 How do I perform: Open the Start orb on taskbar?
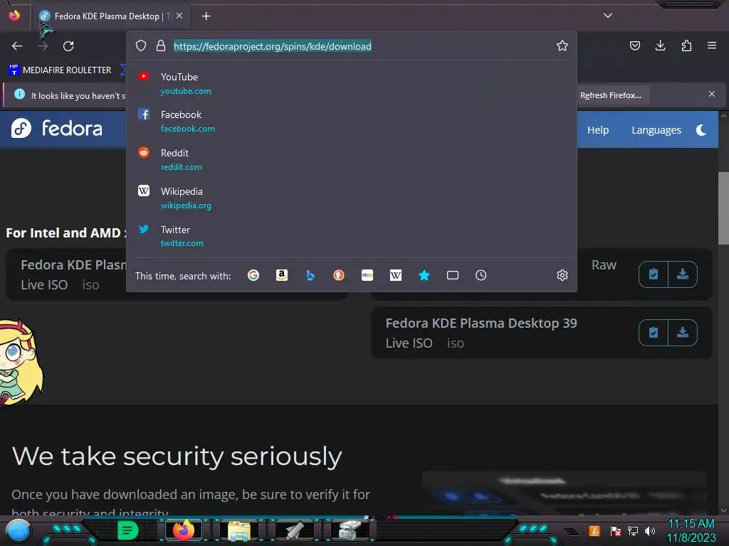pos(18,530)
